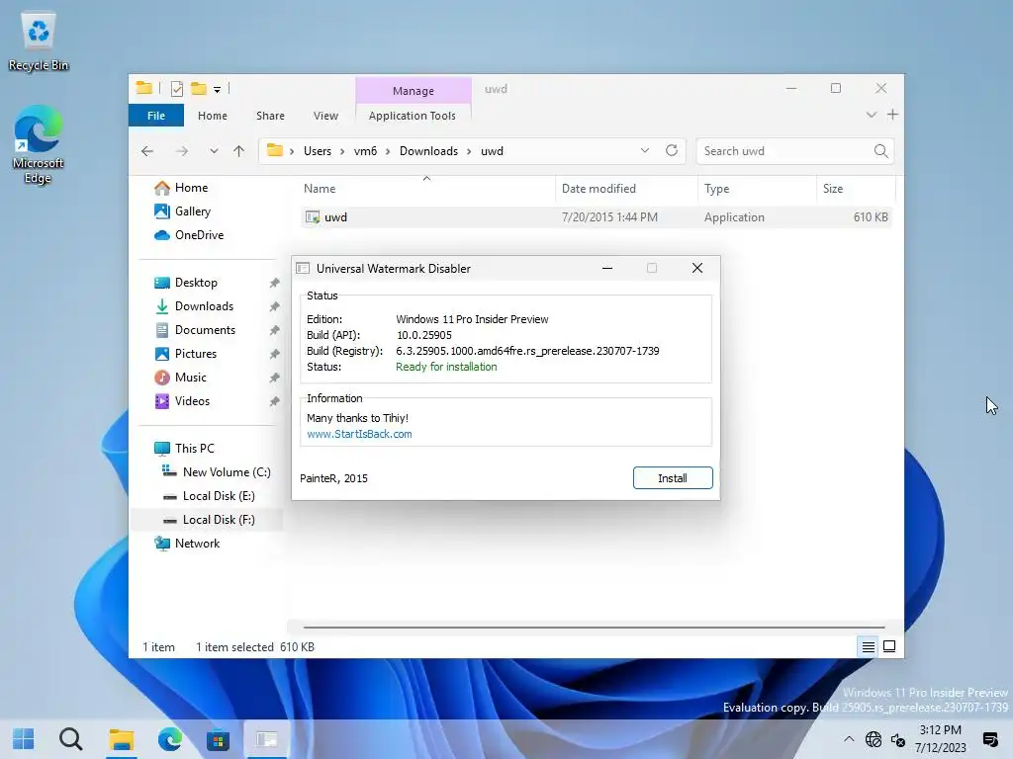Click Downloads in the address path
The height and width of the screenshot is (759, 1013).
tap(428, 151)
